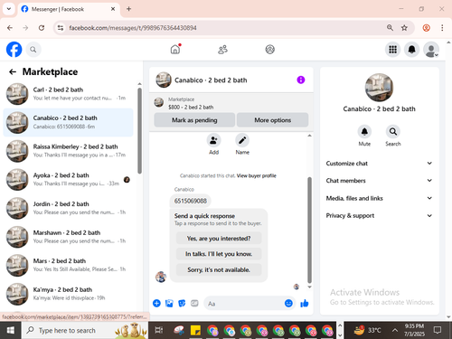
Task: Open the Facebook menu grid icon
Action: (392, 50)
